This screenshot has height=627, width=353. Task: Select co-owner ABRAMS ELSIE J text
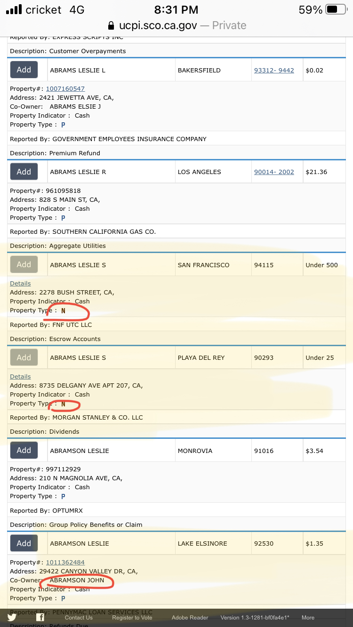[75, 106]
